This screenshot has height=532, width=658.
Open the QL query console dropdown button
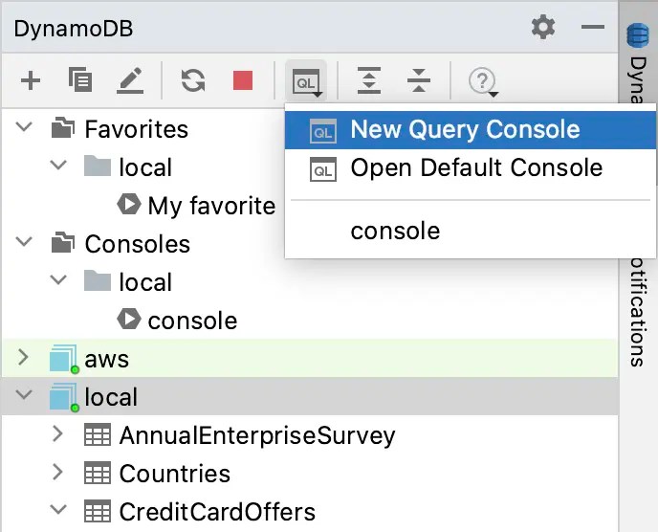[x=306, y=81]
